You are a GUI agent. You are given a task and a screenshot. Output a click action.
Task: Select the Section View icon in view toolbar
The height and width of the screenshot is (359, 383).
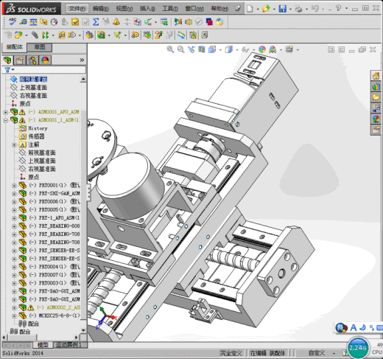(x=202, y=49)
